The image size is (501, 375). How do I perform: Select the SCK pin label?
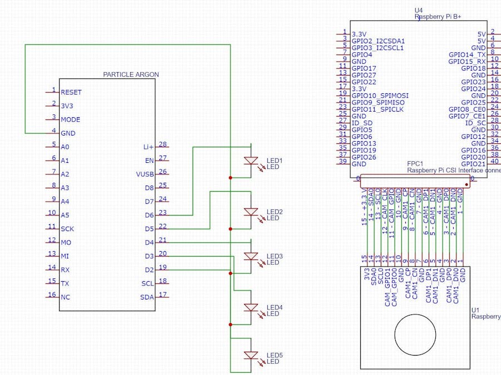(67, 229)
